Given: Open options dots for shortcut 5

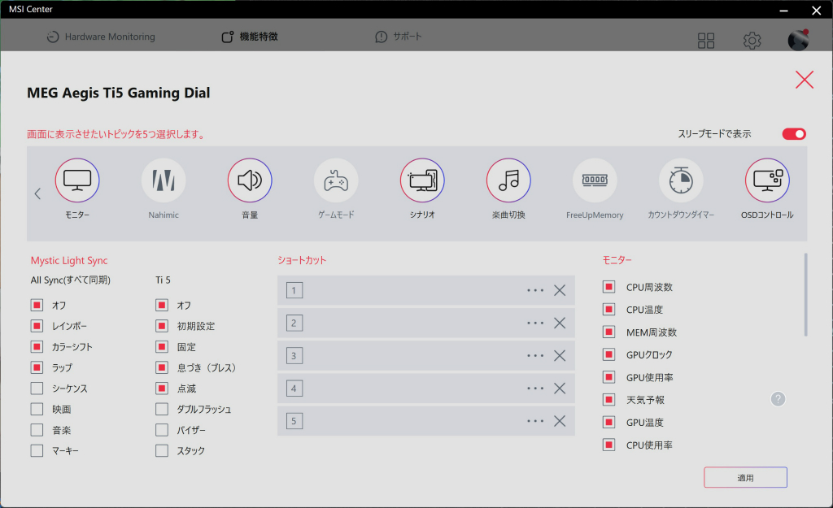Looking at the screenshot, I should (535, 421).
